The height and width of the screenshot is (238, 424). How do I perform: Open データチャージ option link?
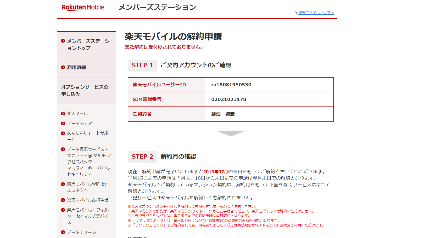click(82, 232)
